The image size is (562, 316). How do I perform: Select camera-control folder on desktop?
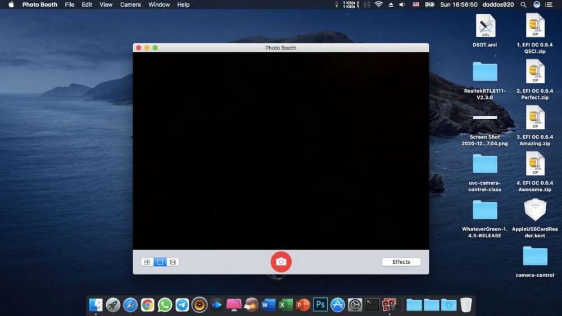tap(535, 262)
